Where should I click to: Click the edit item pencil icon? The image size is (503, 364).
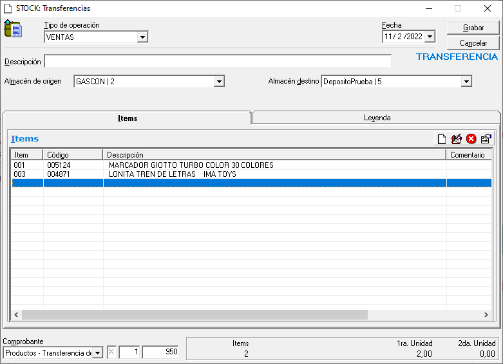[x=457, y=139]
